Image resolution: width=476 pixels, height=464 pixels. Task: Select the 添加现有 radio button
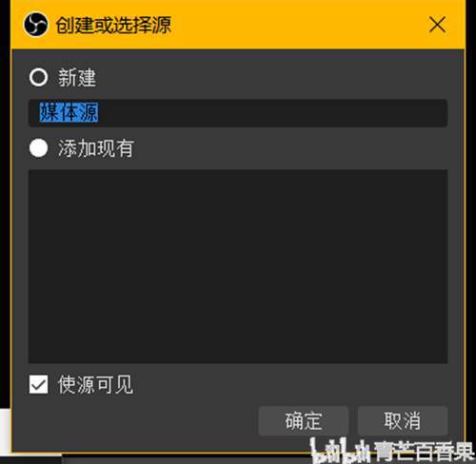[x=38, y=148]
